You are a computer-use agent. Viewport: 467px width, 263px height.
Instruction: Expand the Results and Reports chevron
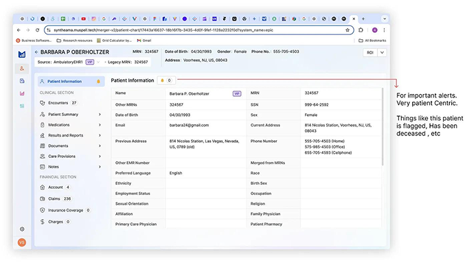coord(100,135)
